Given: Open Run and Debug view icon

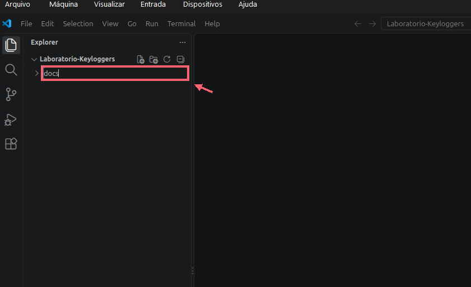Looking at the screenshot, I should (x=11, y=119).
